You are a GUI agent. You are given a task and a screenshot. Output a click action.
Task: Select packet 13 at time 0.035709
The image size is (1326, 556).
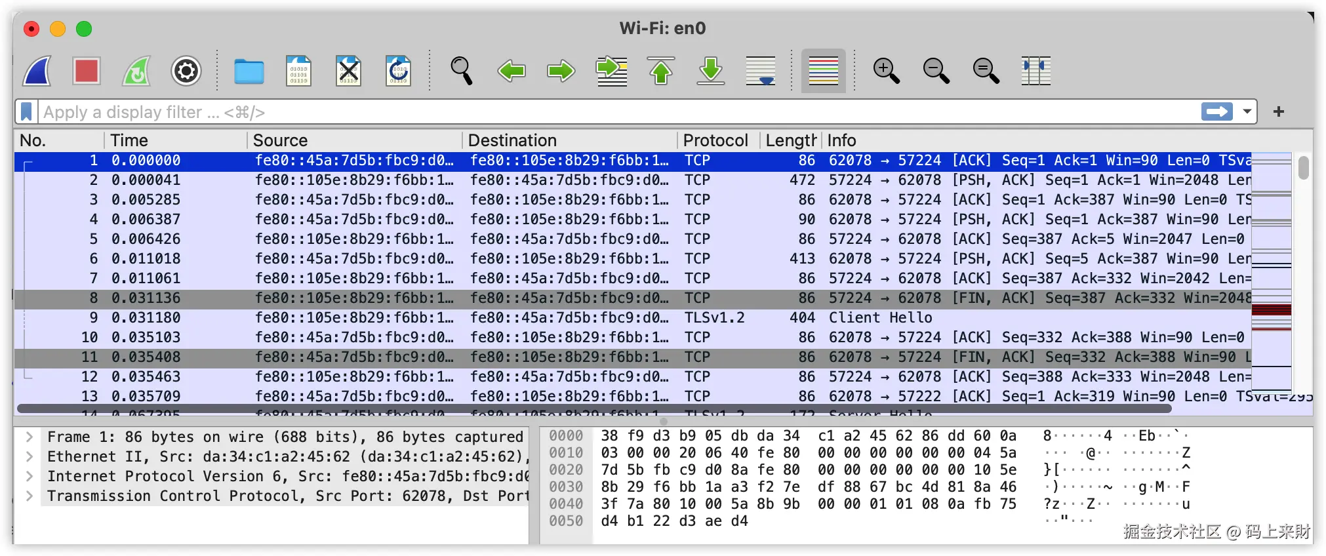click(633, 396)
